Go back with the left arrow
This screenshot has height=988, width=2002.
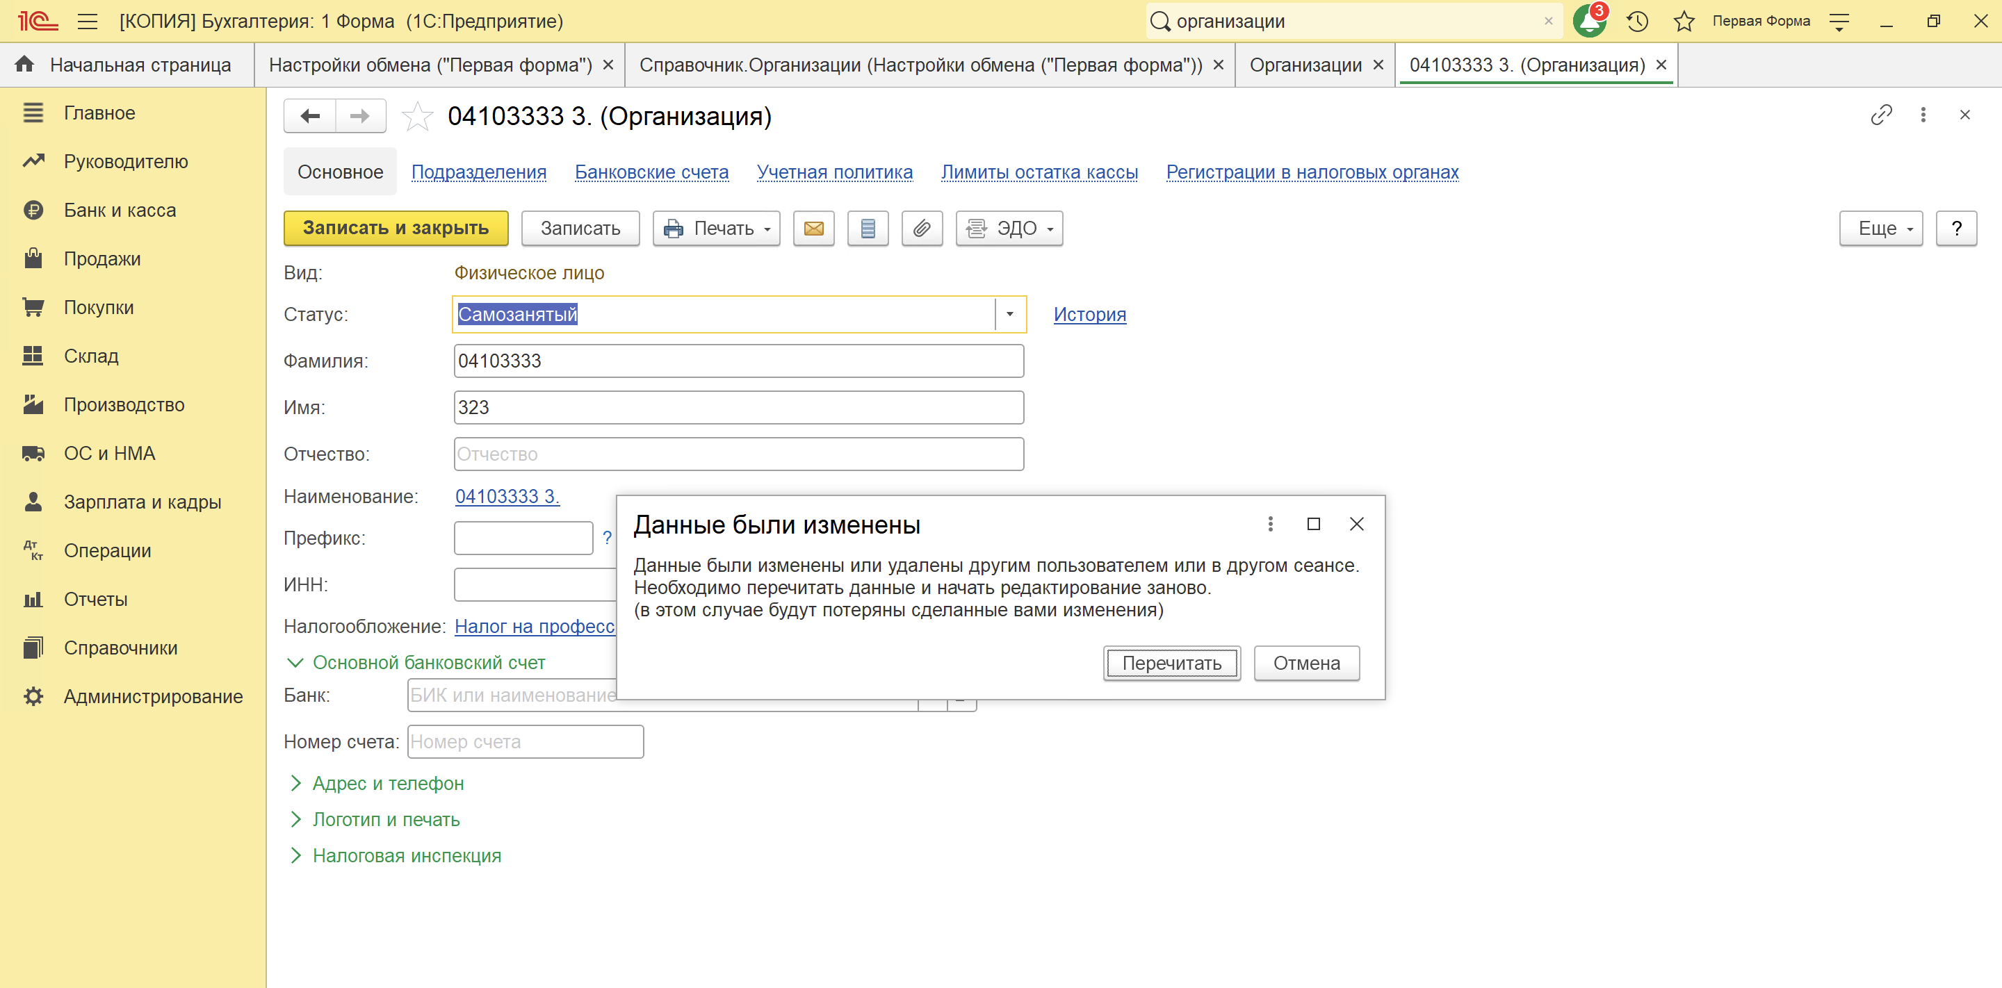tap(310, 116)
